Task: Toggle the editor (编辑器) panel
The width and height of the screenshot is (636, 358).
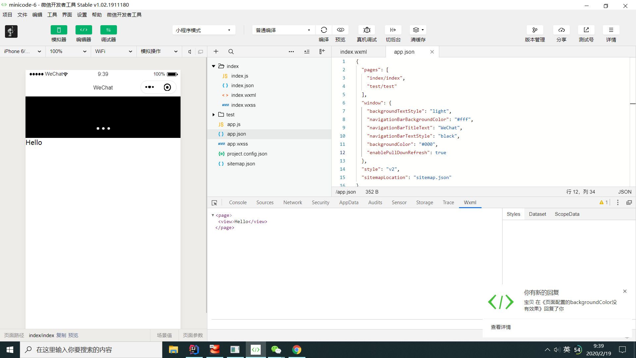Action: point(83,30)
